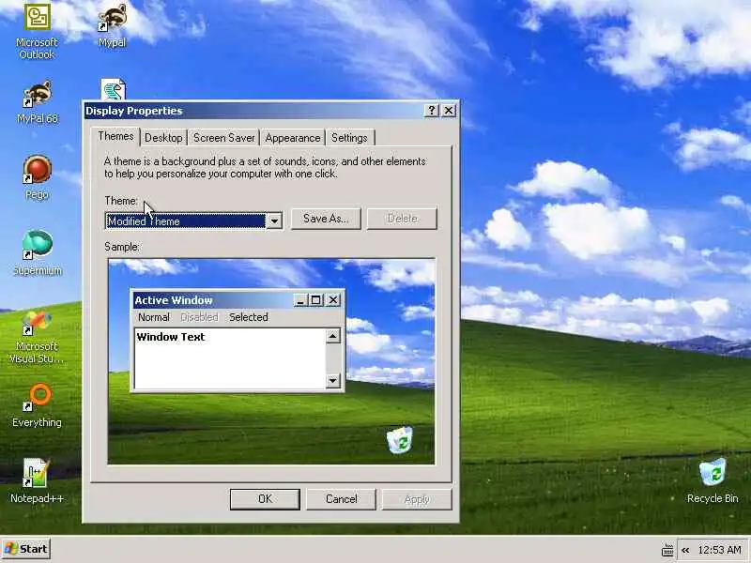Click the Pego desktop icon
The image size is (751, 563).
[37, 177]
